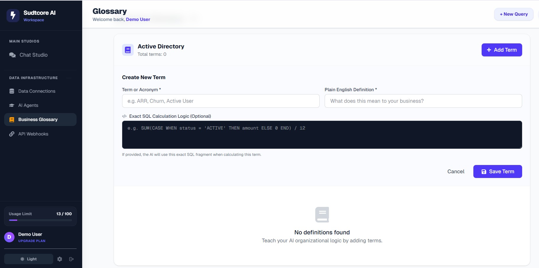Click the Save Term button

pyautogui.click(x=497, y=171)
